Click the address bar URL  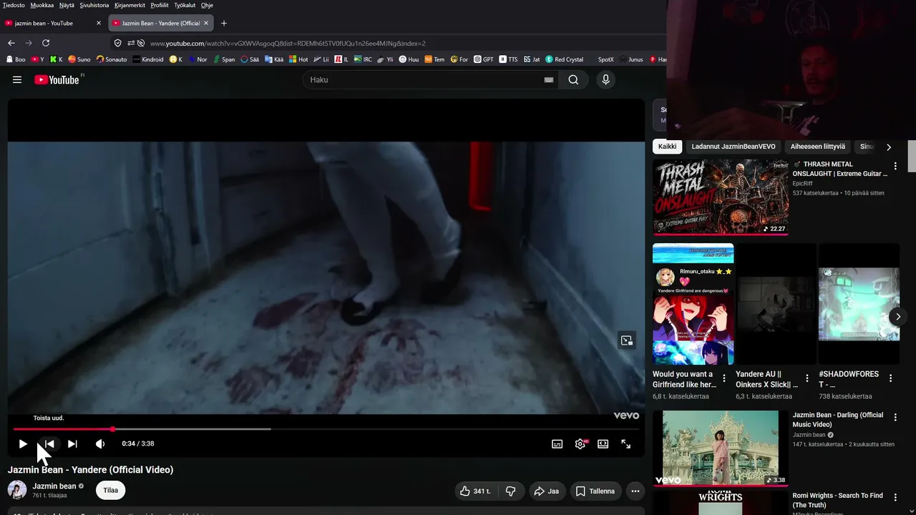tap(288, 43)
